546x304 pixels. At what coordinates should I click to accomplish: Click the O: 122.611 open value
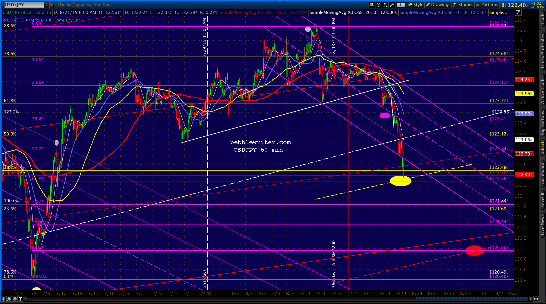click(111, 12)
